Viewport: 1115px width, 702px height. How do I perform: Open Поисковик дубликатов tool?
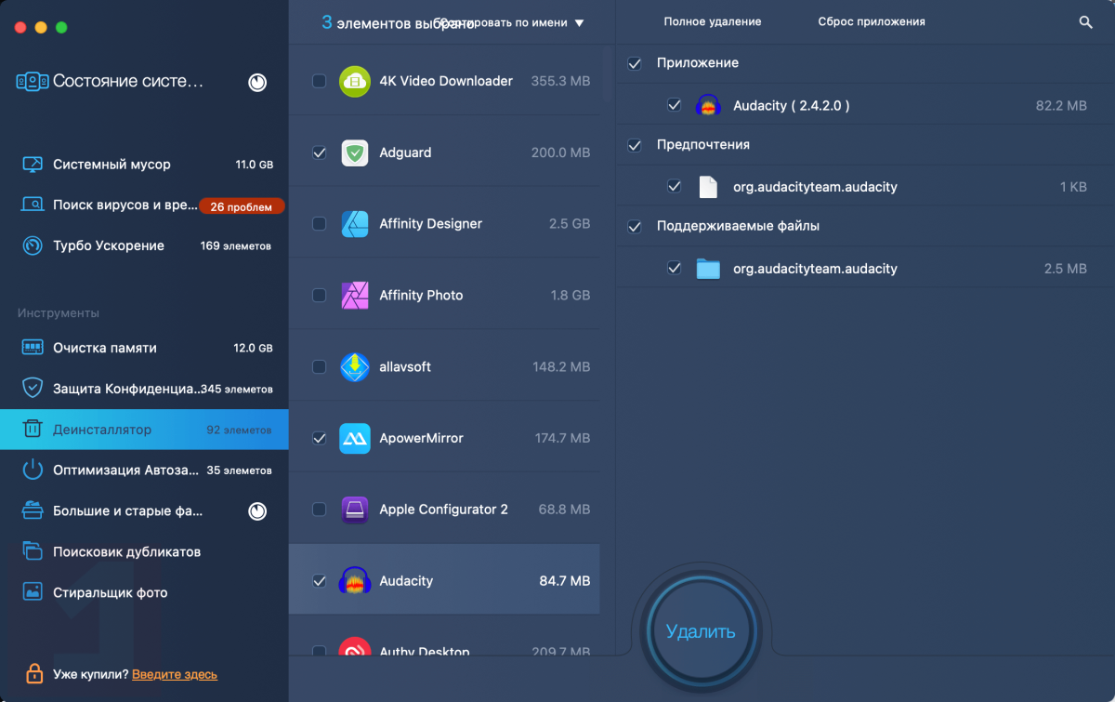(x=144, y=551)
